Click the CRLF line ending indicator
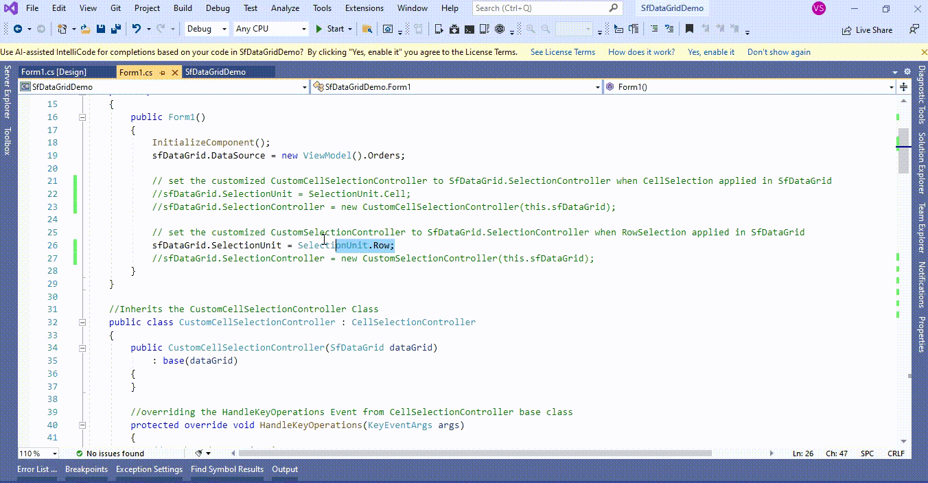 tap(896, 453)
